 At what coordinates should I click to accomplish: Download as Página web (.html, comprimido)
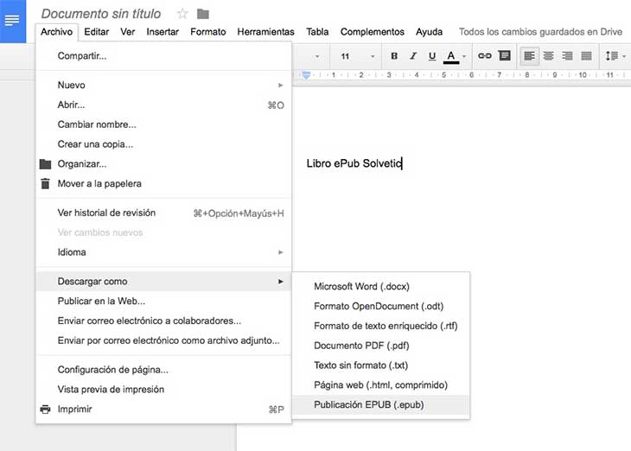(x=380, y=385)
